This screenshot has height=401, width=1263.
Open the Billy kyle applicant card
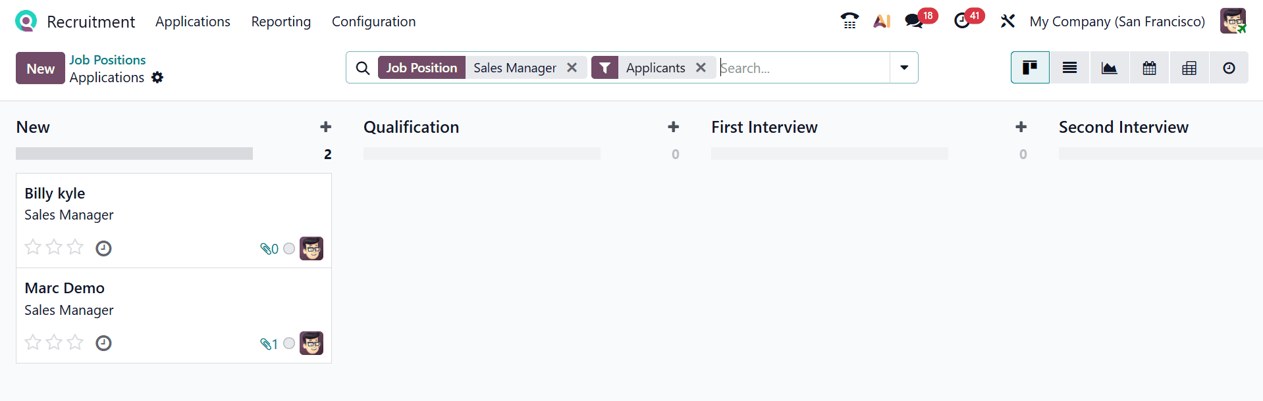coord(174,221)
